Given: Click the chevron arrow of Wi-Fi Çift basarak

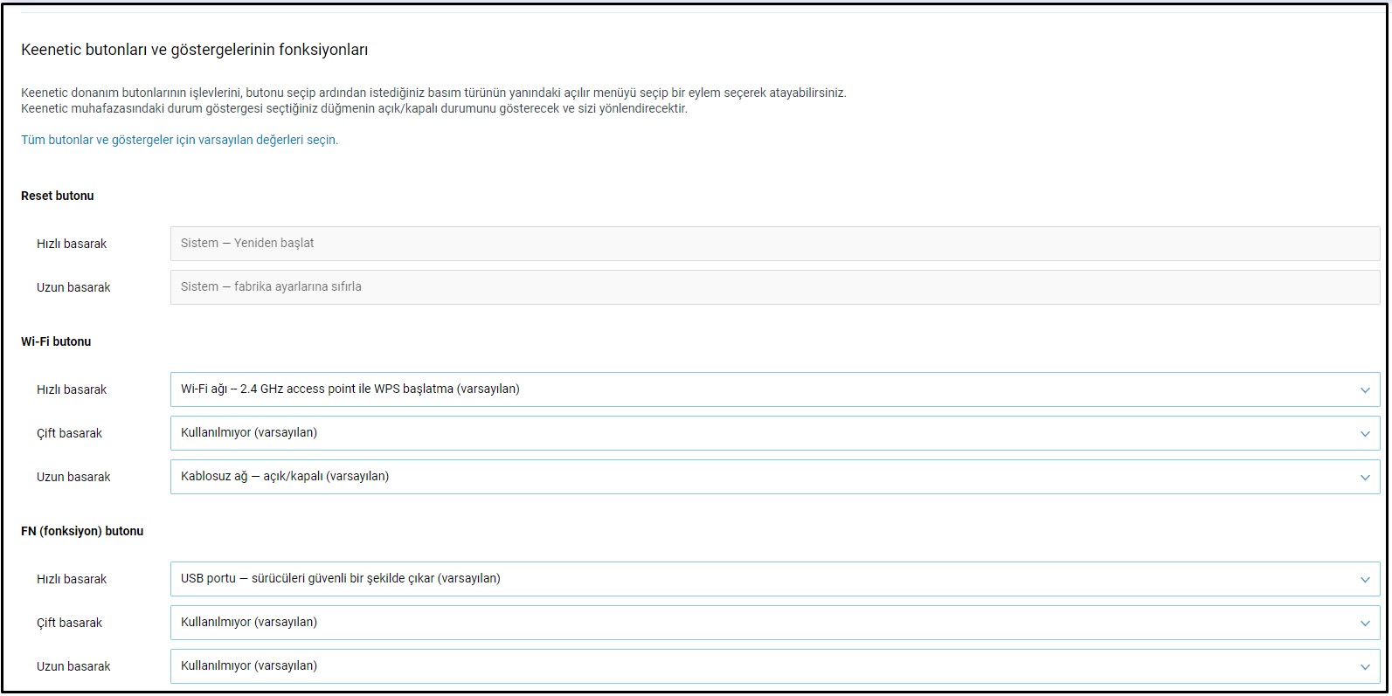Looking at the screenshot, I should coord(1364,433).
